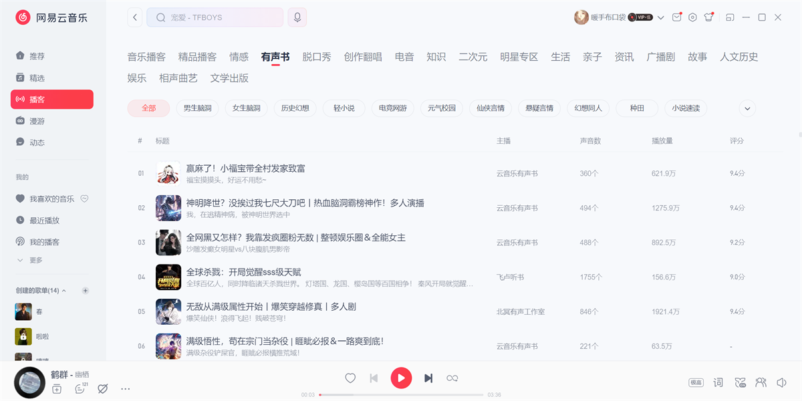Open the message inbox icon
Screen dimensions: 802x401
(676, 17)
